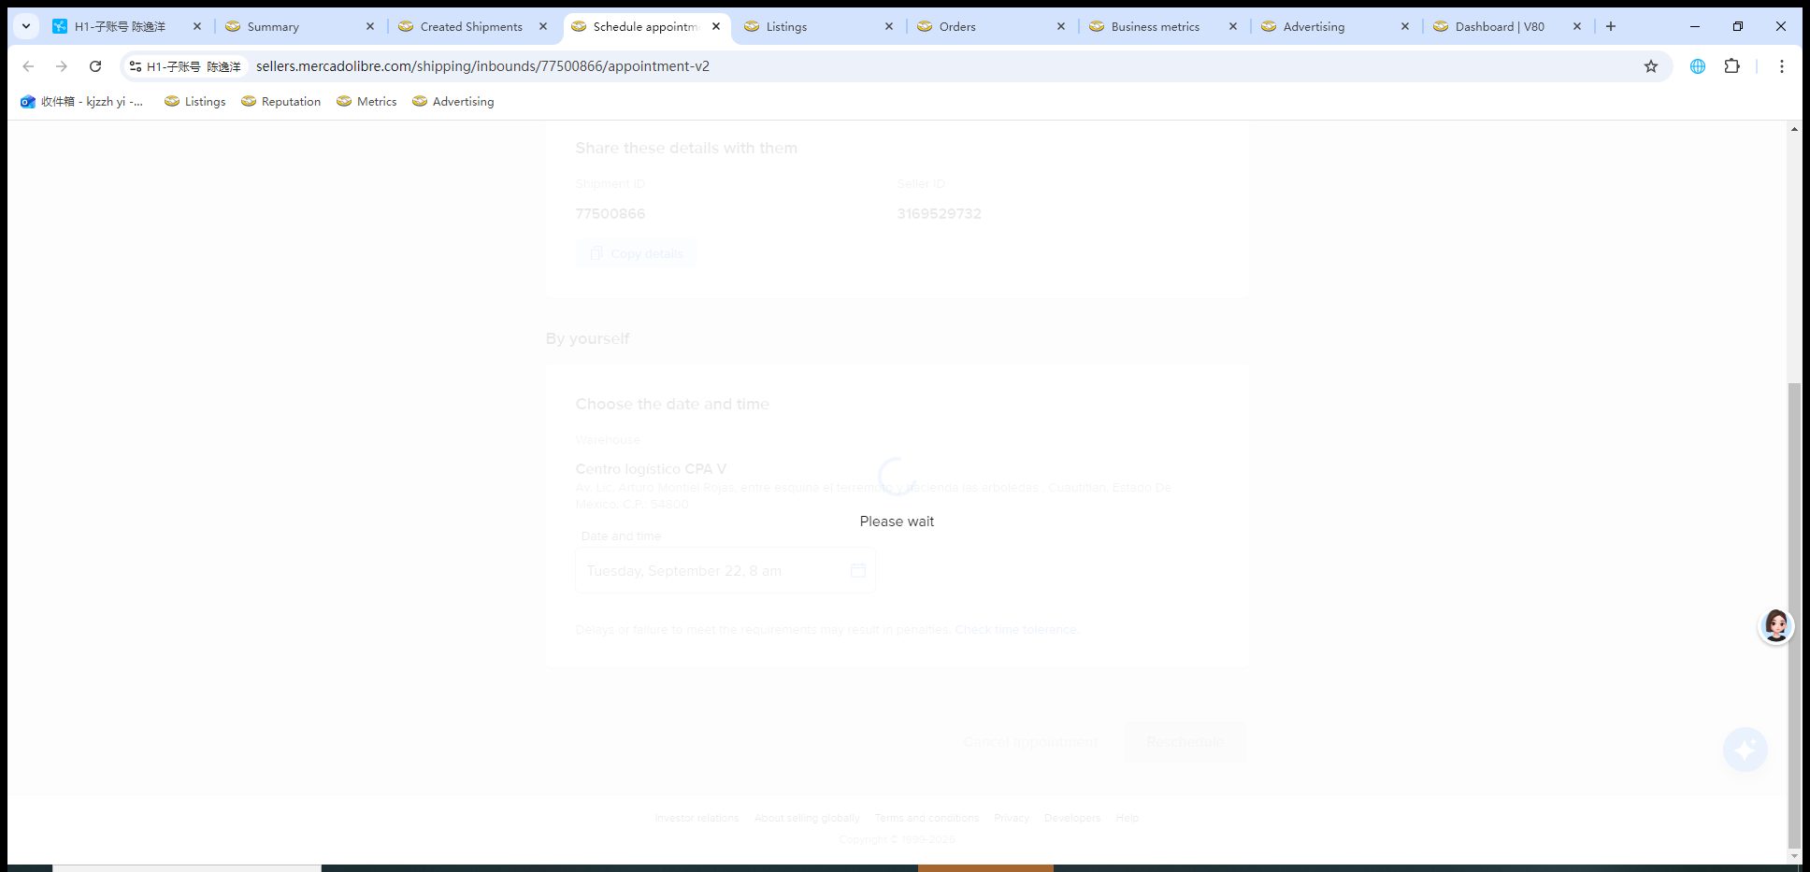The width and height of the screenshot is (1810, 872).
Task: Click the browser forward arrow
Action: 62,66
